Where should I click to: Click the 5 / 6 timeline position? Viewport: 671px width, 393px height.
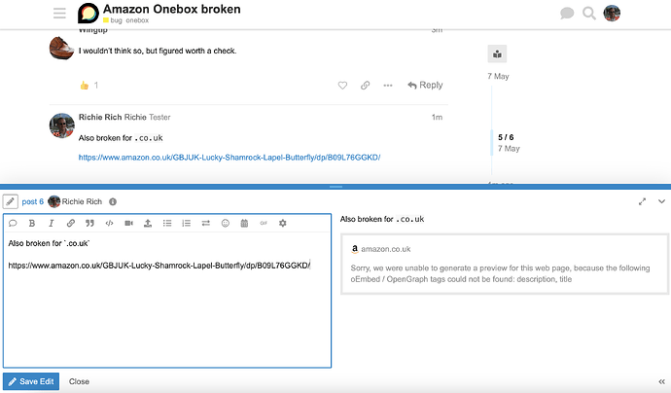pos(506,137)
